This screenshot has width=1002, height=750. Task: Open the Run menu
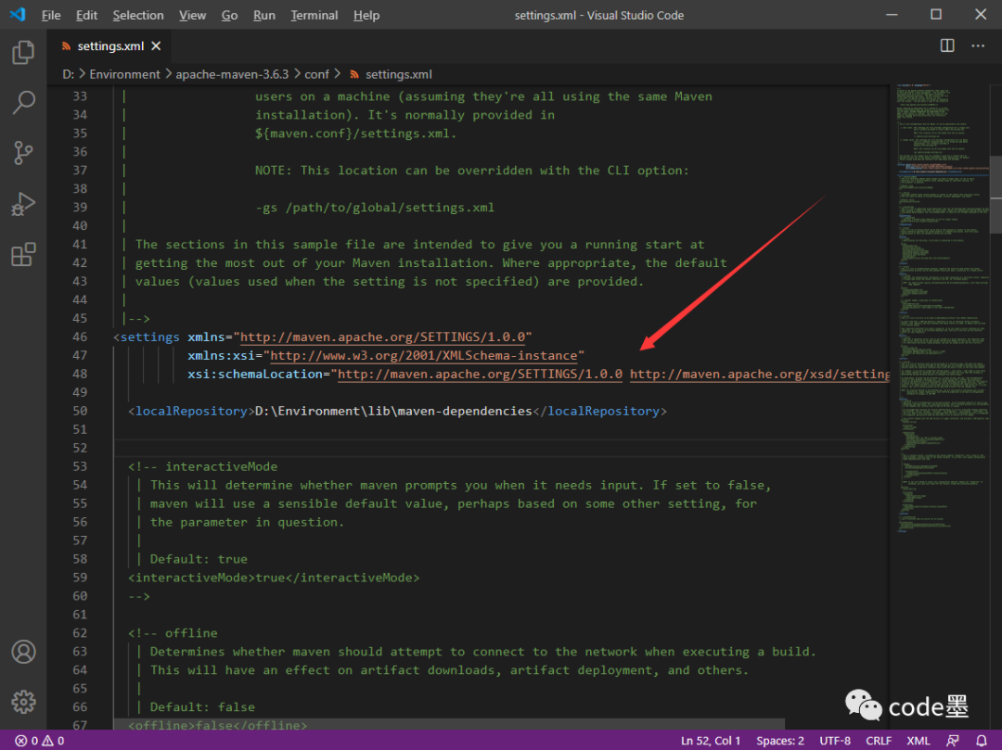pos(263,15)
